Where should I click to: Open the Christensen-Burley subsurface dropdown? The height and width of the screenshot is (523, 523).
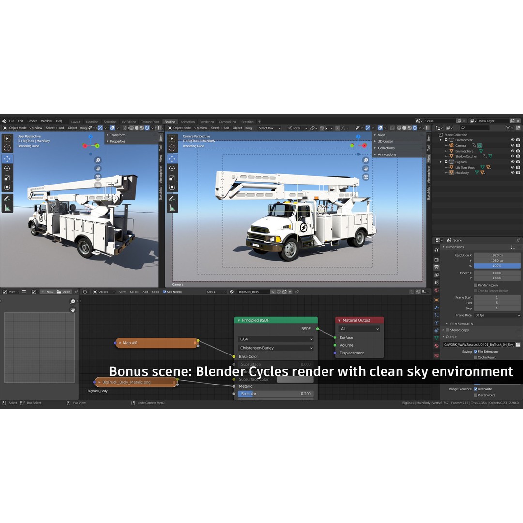tap(276, 348)
